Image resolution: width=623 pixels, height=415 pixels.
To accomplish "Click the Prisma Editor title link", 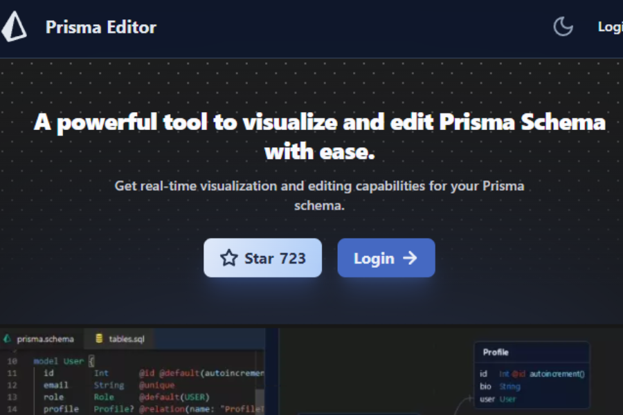I will click(101, 27).
